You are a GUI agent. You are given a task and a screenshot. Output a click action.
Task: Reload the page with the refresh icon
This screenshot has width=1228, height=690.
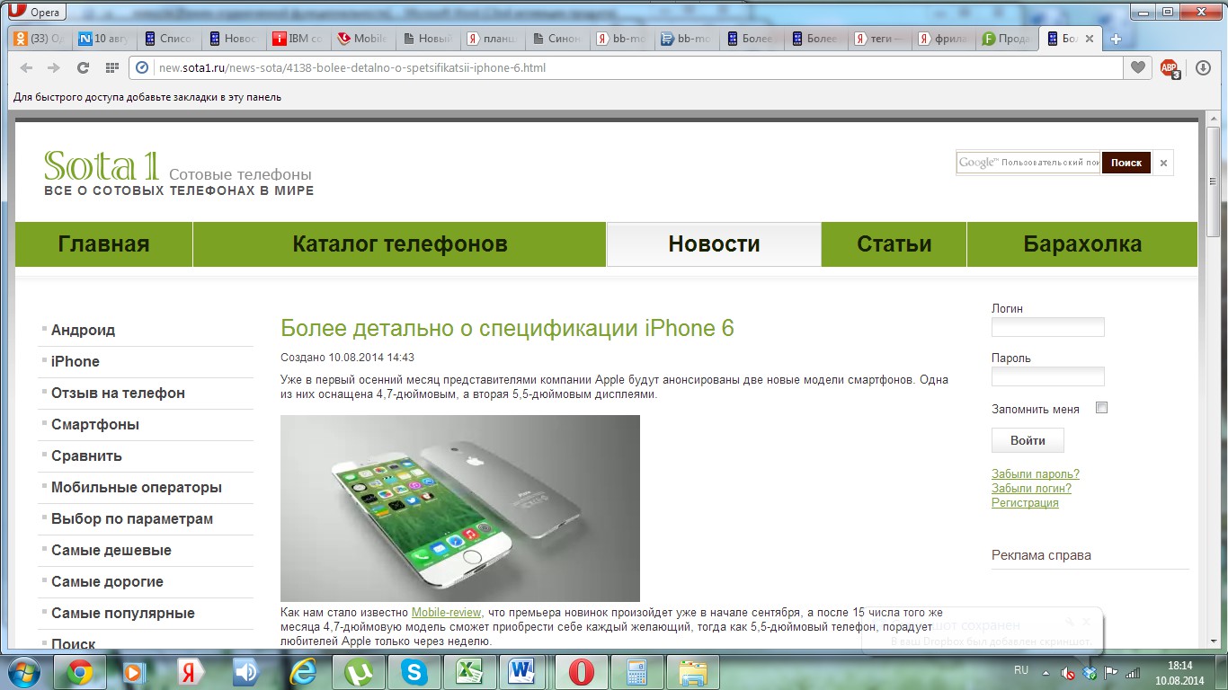point(83,67)
